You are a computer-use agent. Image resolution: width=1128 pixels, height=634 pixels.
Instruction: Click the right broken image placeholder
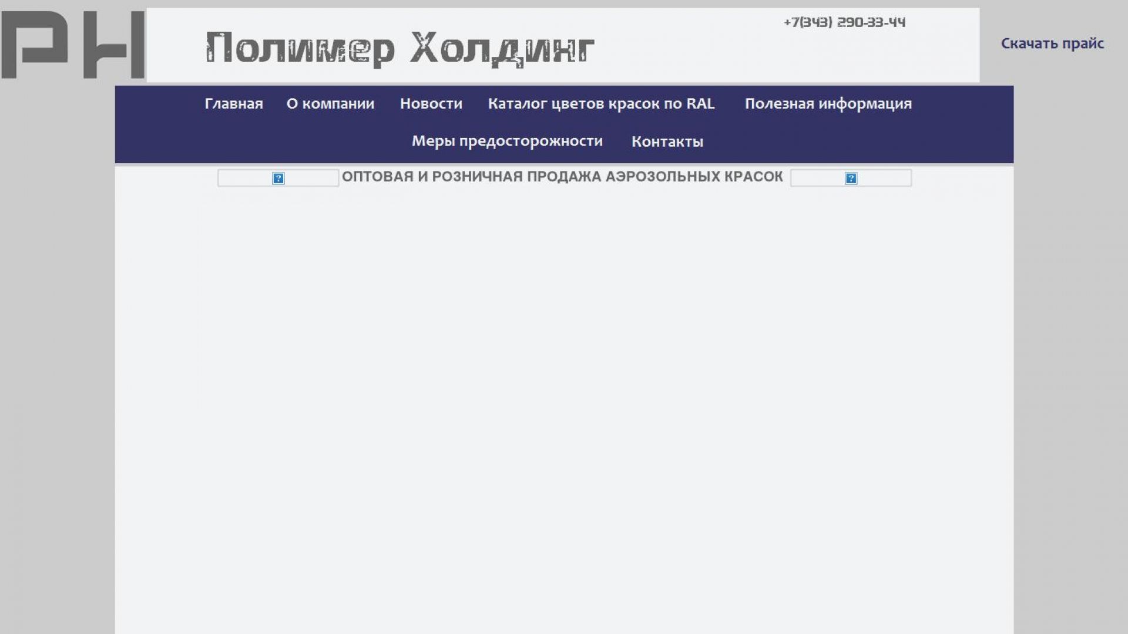click(x=851, y=178)
